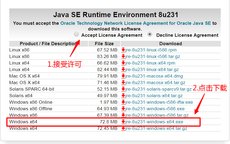Click the download icon for jre-8u231-linux-i586.rpm

123,50
